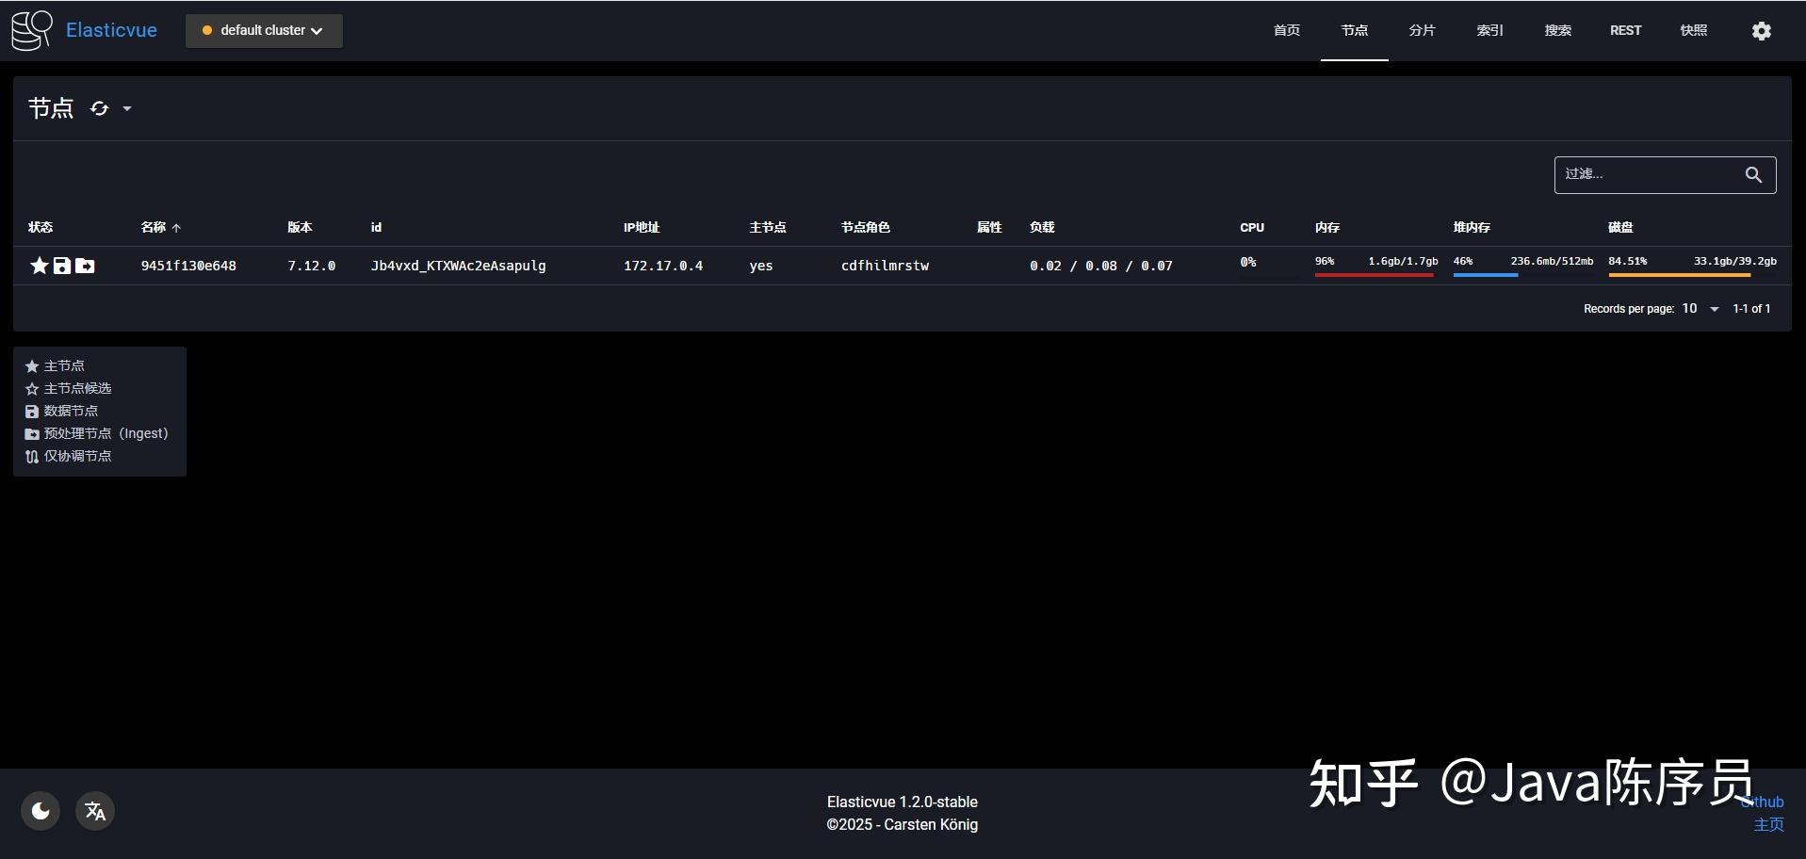Toggle dark mode with the moon icon
The image size is (1806, 859).
[x=40, y=810]
